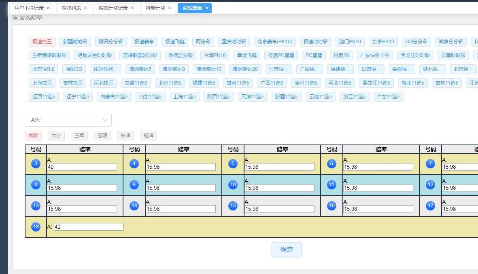Image resolution: width=478 pixels, height=274 pixels.
Task: Select the 大小 category filter
Action: coord(56,136)
